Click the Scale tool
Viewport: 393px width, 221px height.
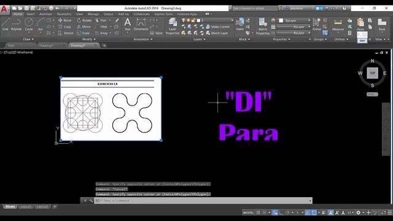84,33
